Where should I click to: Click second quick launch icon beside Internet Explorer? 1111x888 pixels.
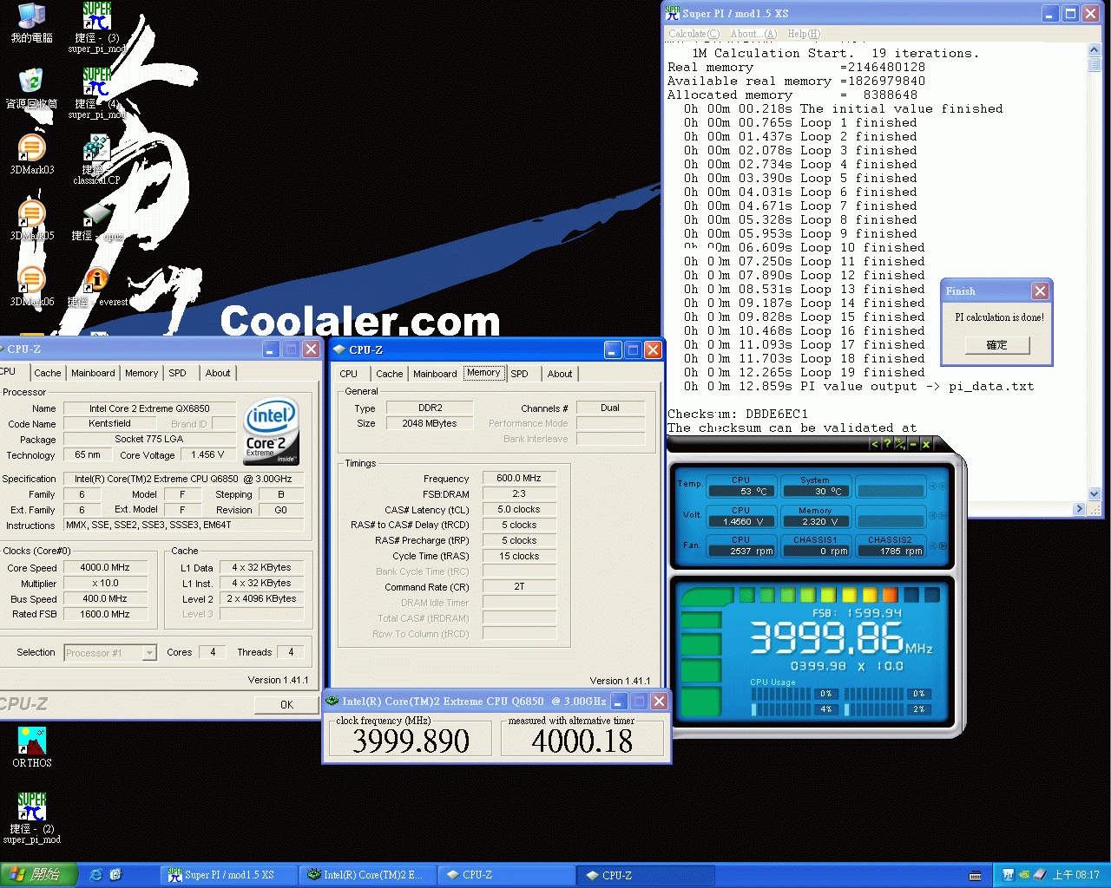(x=115, y=875)
